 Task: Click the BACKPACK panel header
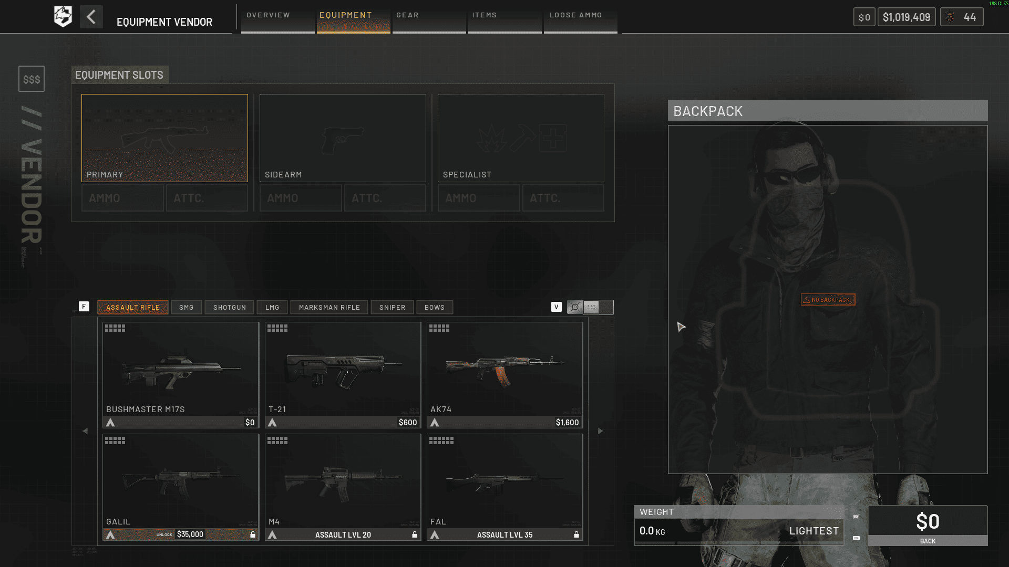tap(828, 111)
